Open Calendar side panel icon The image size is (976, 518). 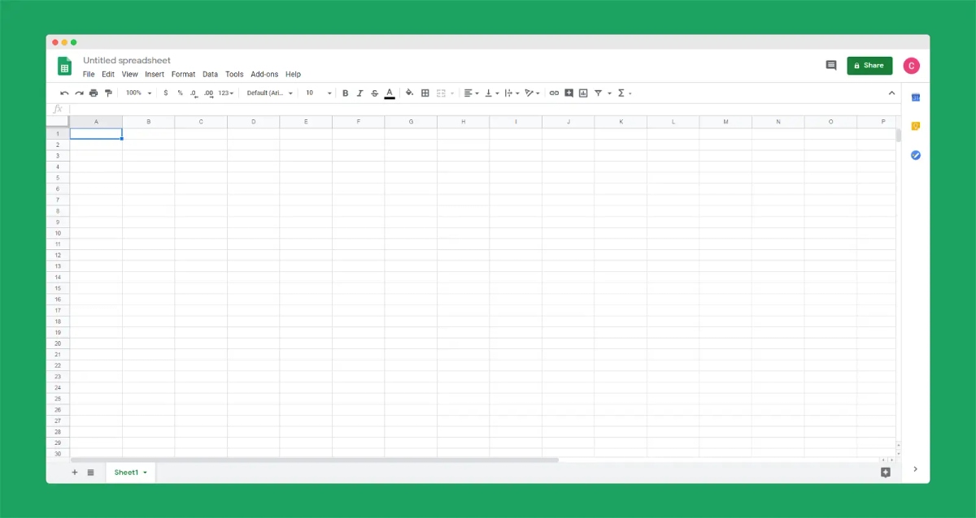tap(915, 97)
